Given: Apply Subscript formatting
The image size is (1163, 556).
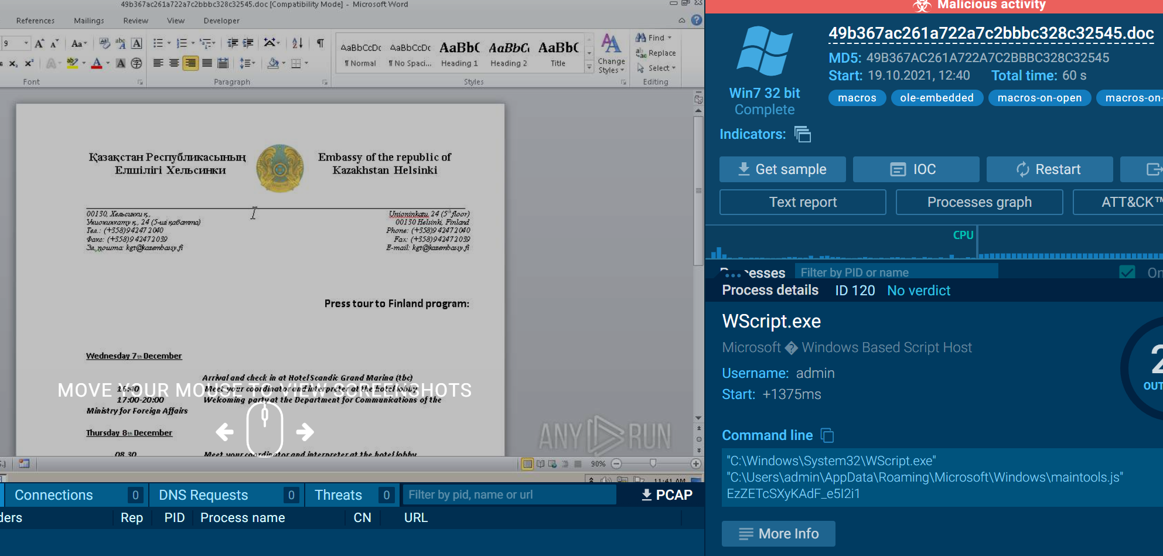Looking at the screenshot, I should click(13, 63).
